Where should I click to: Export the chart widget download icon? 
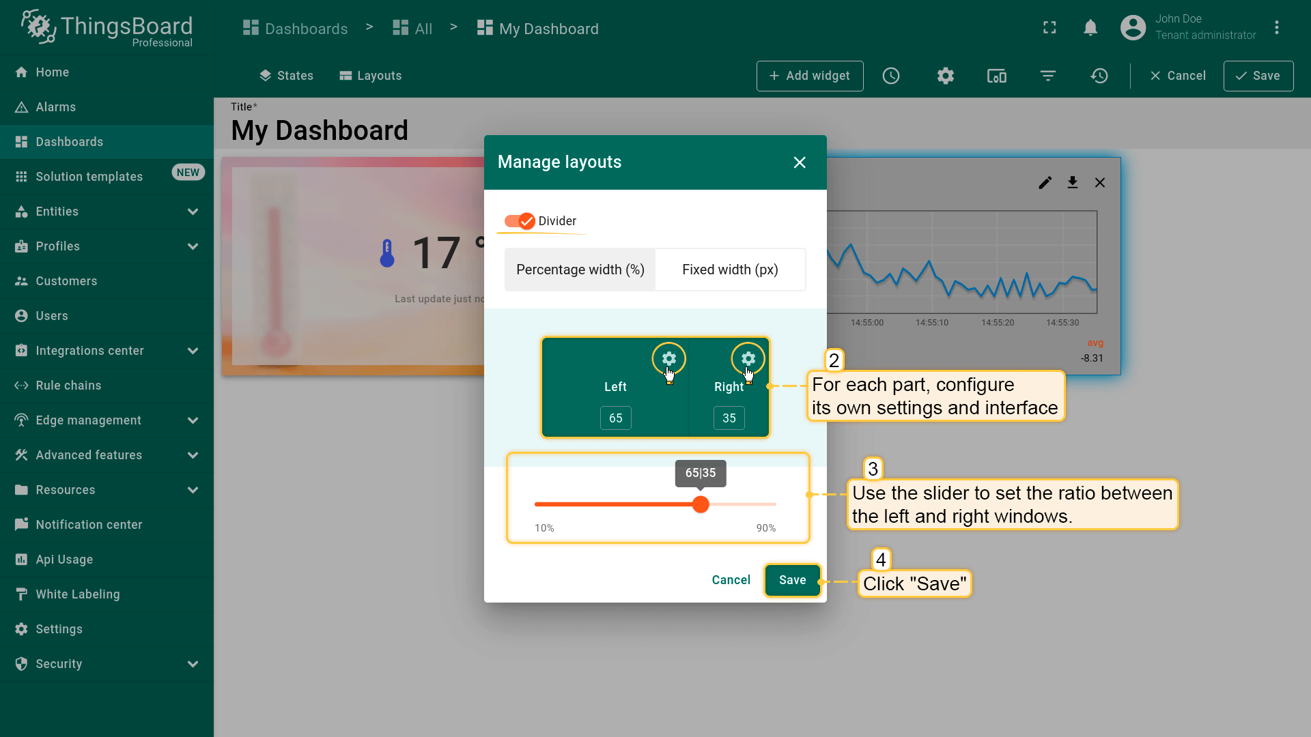point(1073,182)
